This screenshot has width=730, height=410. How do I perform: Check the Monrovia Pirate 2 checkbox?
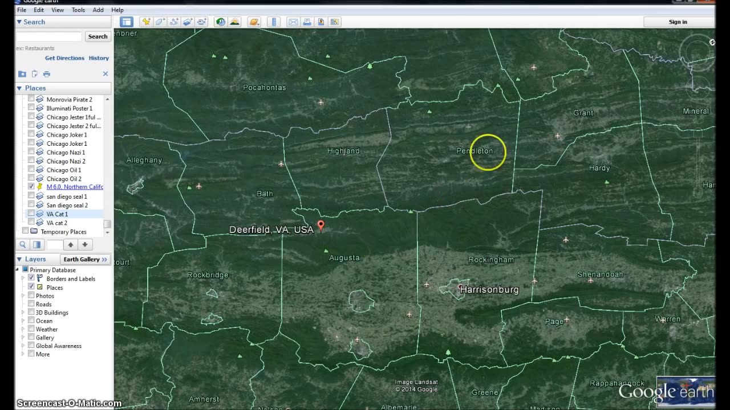31,99
